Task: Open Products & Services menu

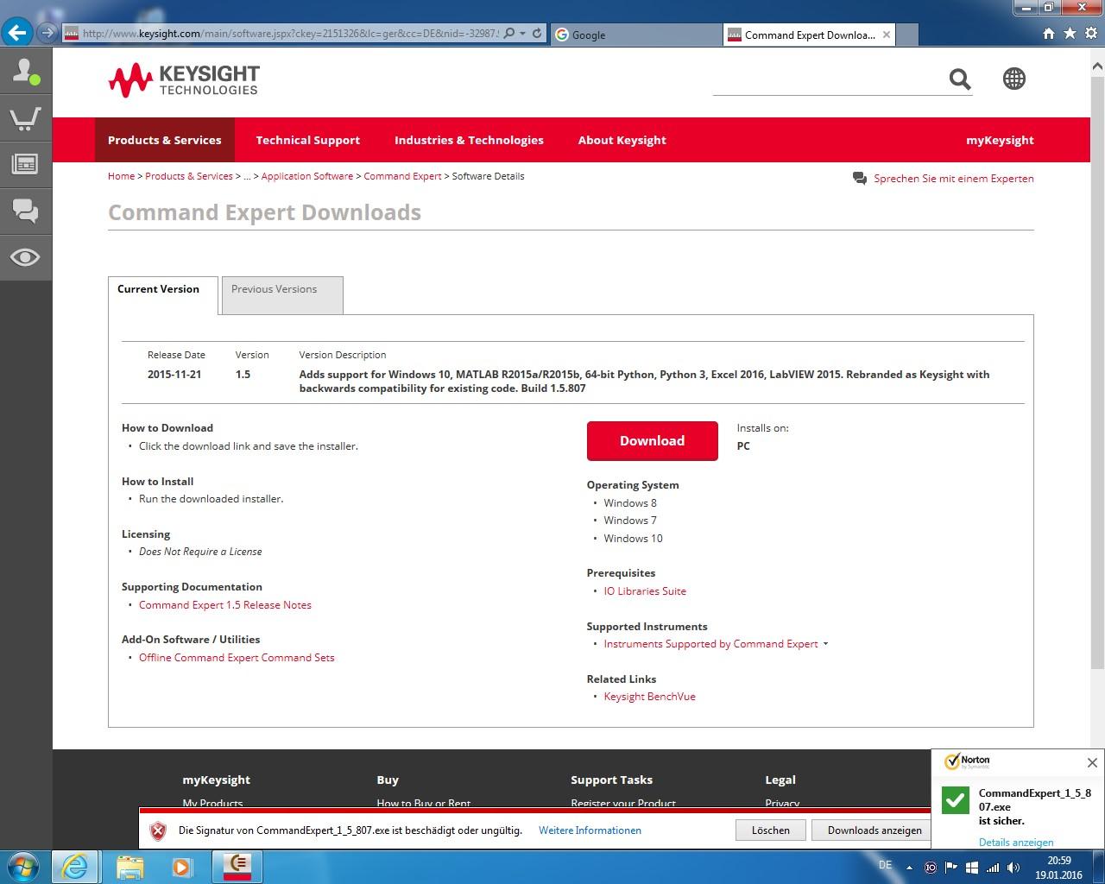Action: click(x=164, y=140)
